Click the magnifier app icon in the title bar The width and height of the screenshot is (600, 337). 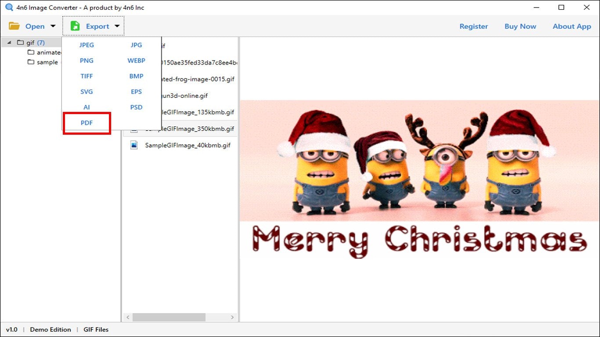pos(8,7)
